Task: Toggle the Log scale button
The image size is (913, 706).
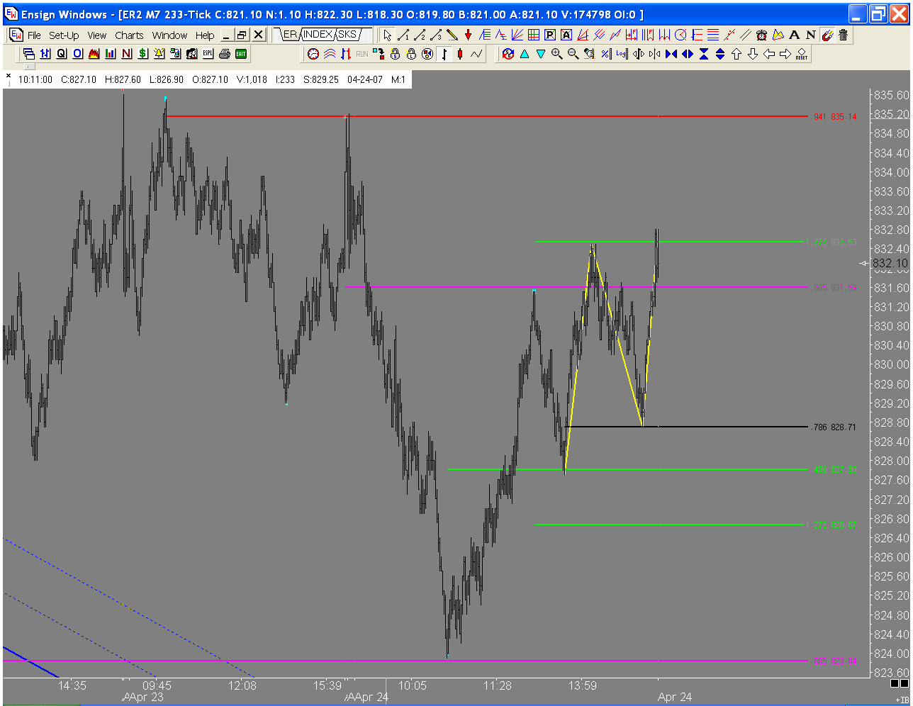Action: coord(622,53)
